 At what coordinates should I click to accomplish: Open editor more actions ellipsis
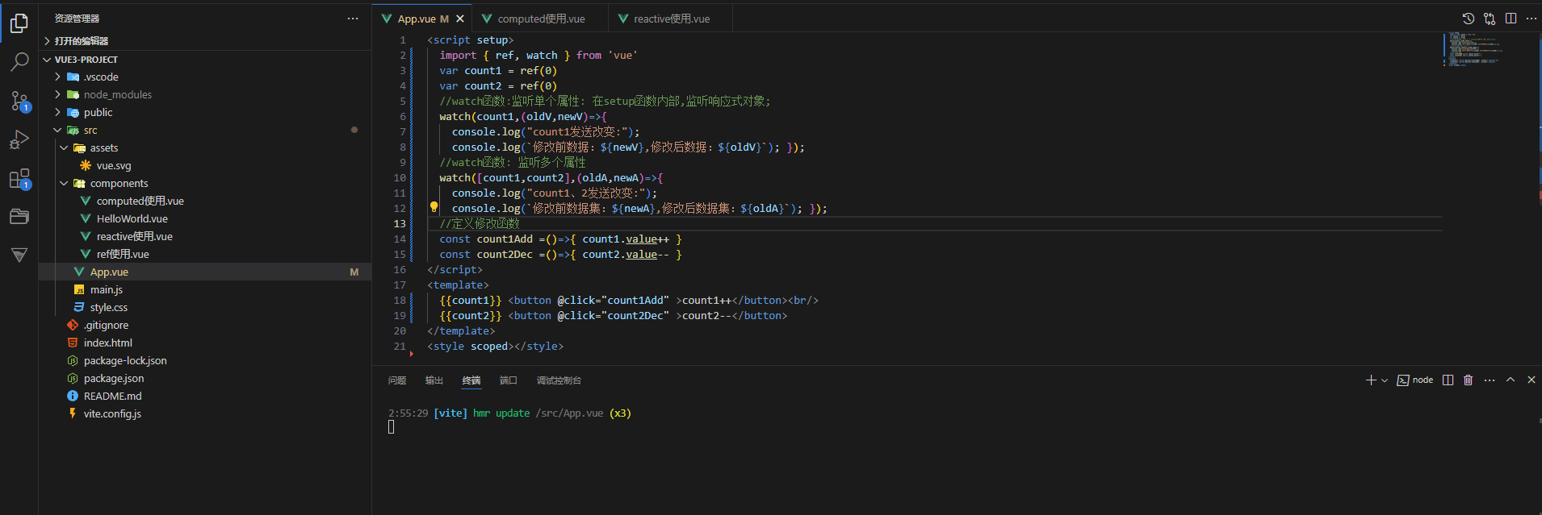(x=1532, y=19)
